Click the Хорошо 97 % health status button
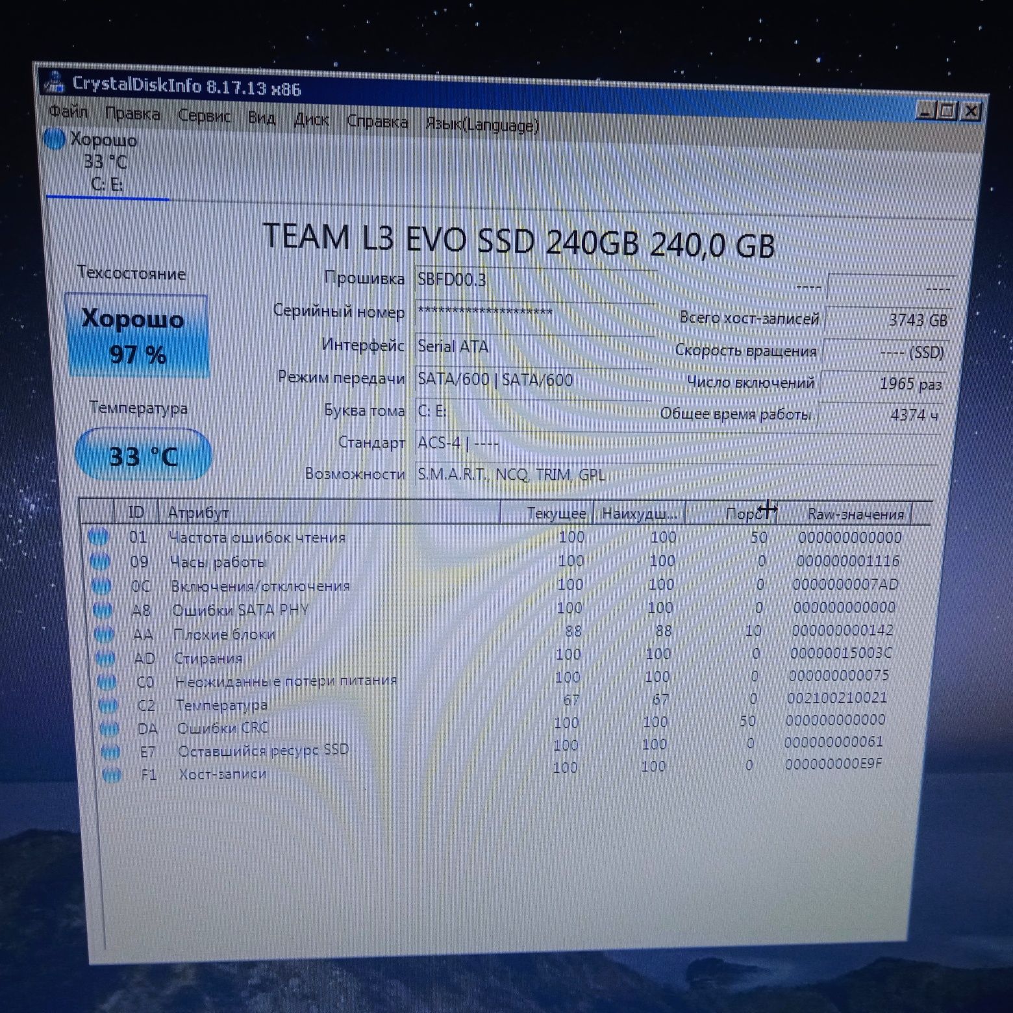1013x1013 pixels. [x=138, y=336]
